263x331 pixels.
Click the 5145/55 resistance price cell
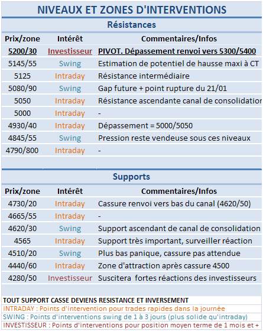coord(22,64)
